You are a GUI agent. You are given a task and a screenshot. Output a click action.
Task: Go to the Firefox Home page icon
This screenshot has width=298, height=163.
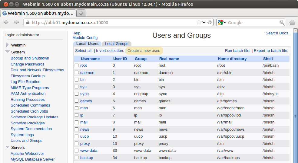click(x=292, y=22)
